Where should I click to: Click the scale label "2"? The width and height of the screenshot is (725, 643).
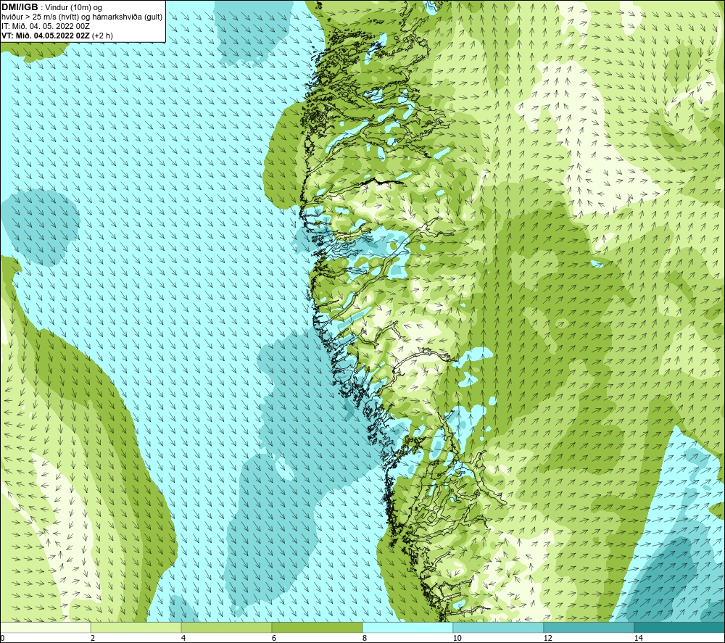coord(93,638)
